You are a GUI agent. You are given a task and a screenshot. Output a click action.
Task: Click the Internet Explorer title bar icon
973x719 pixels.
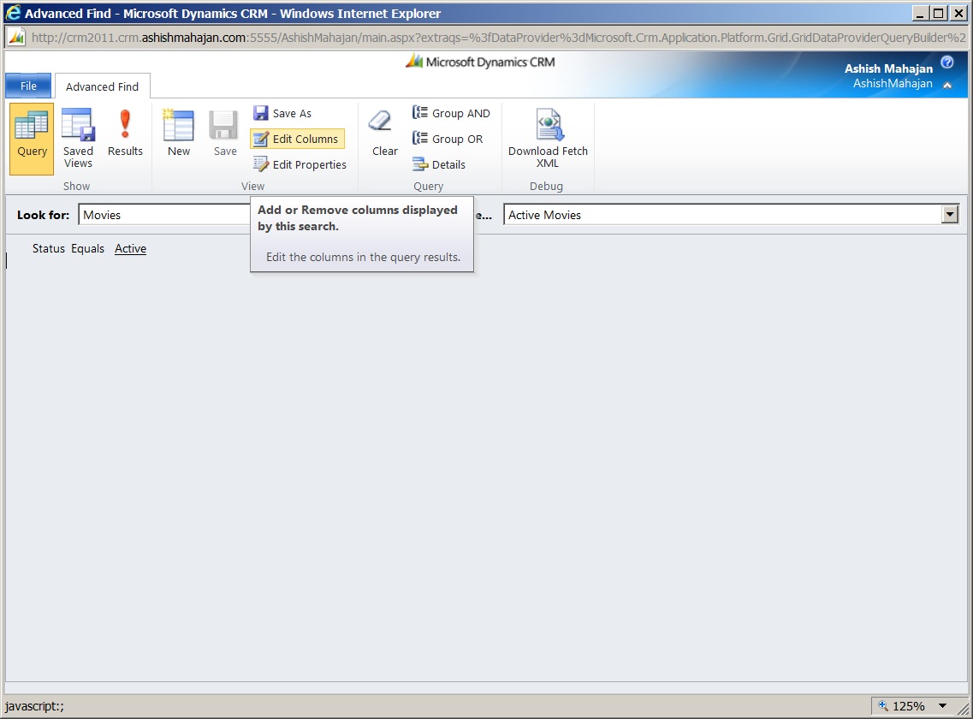pyautogui.click(x=13, y=13)
